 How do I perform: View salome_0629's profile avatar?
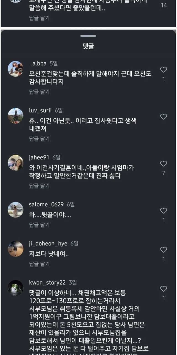click(15, 210)
